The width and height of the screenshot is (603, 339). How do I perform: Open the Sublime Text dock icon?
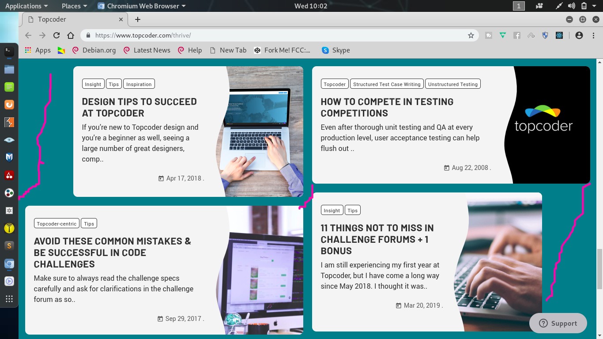[x=9, y=246]
